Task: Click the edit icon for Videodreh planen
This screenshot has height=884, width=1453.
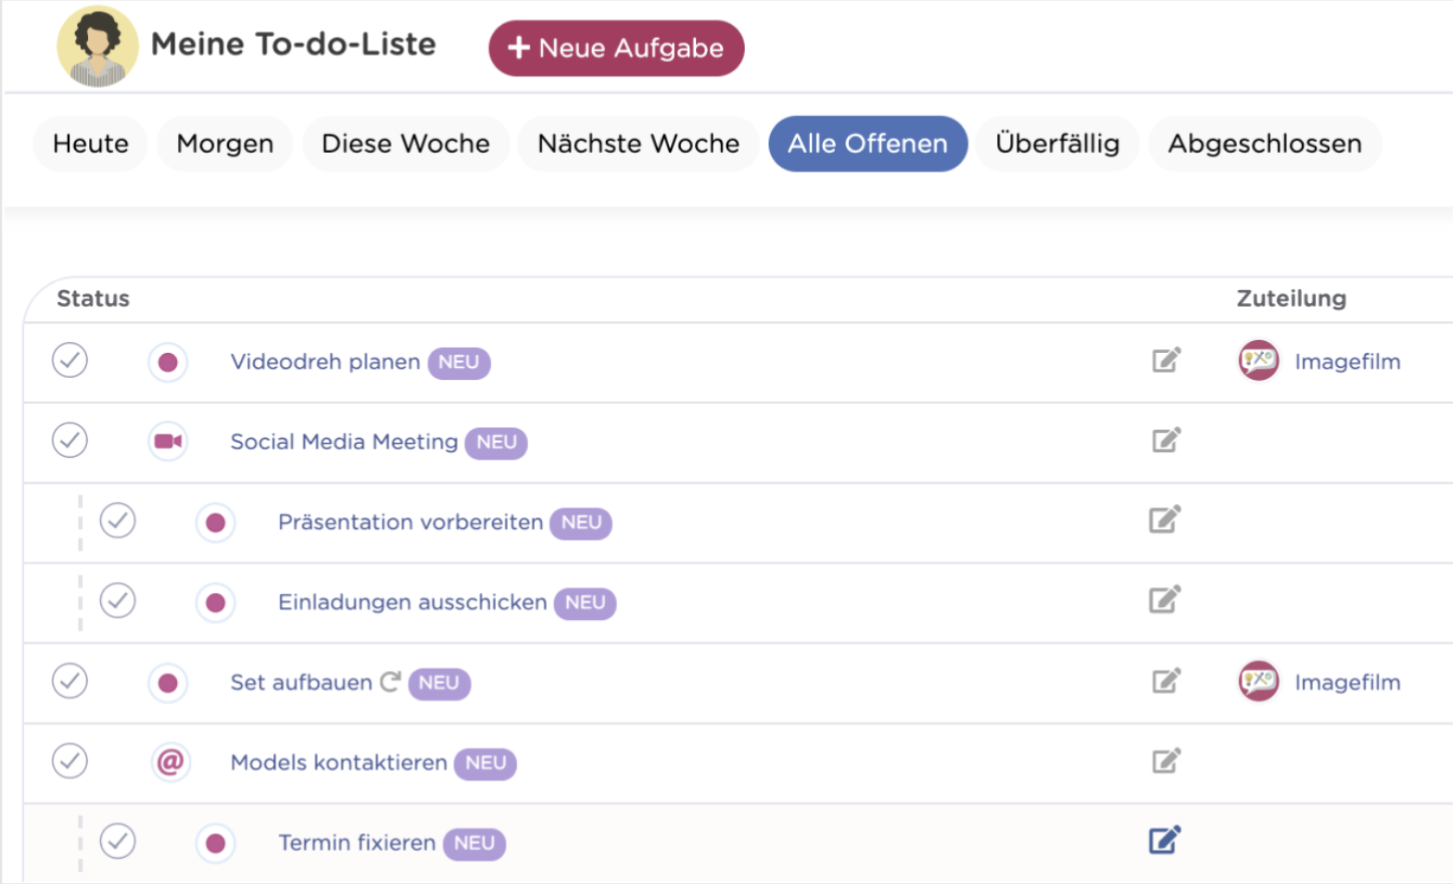Action: (x=1166, y=360)
